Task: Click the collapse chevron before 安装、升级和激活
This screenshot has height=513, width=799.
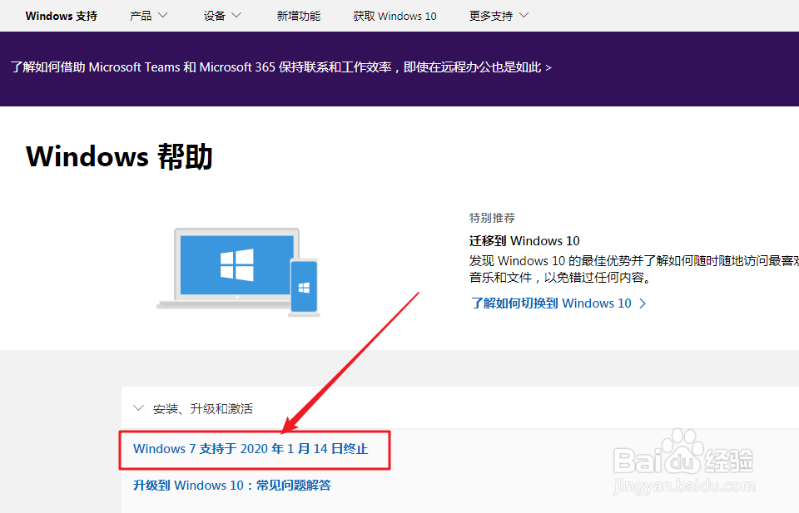Action: click(x=139, y=408)
